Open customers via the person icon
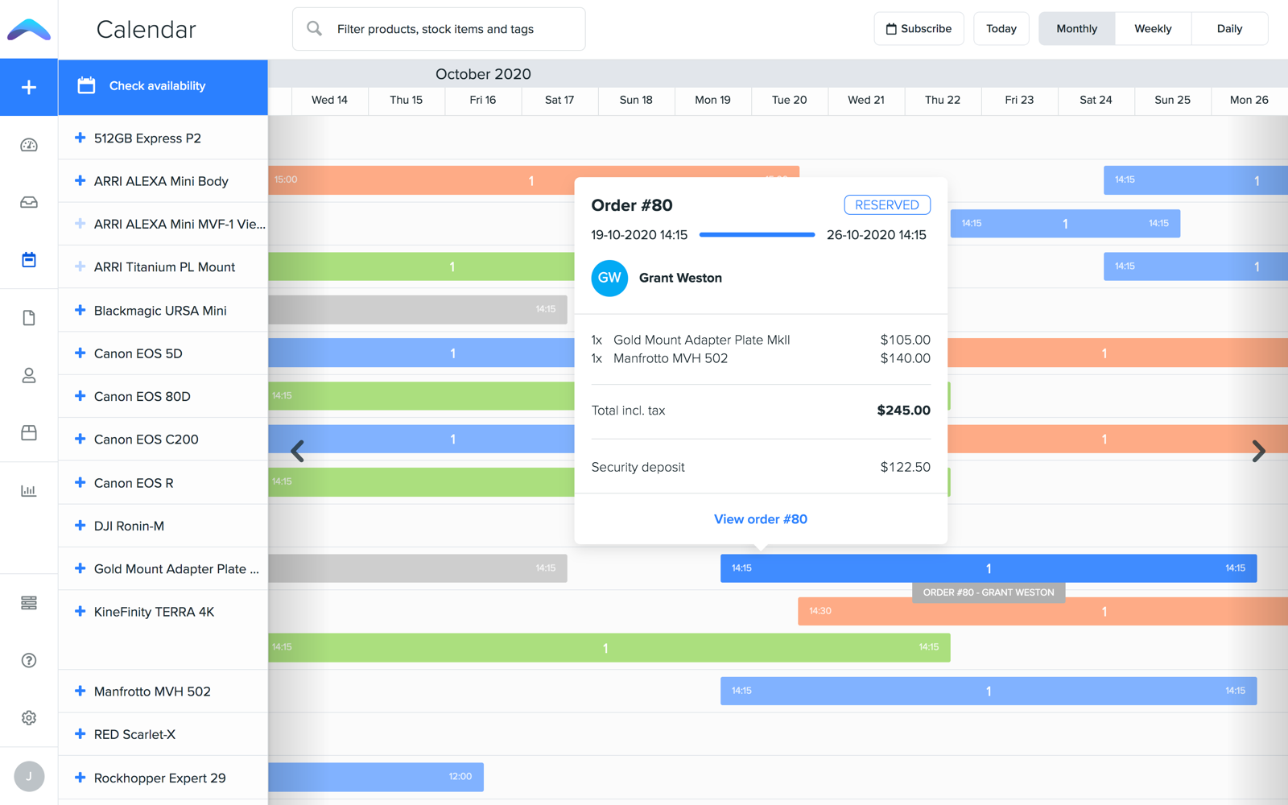The image size is (1288, 805). click(29, 375)
